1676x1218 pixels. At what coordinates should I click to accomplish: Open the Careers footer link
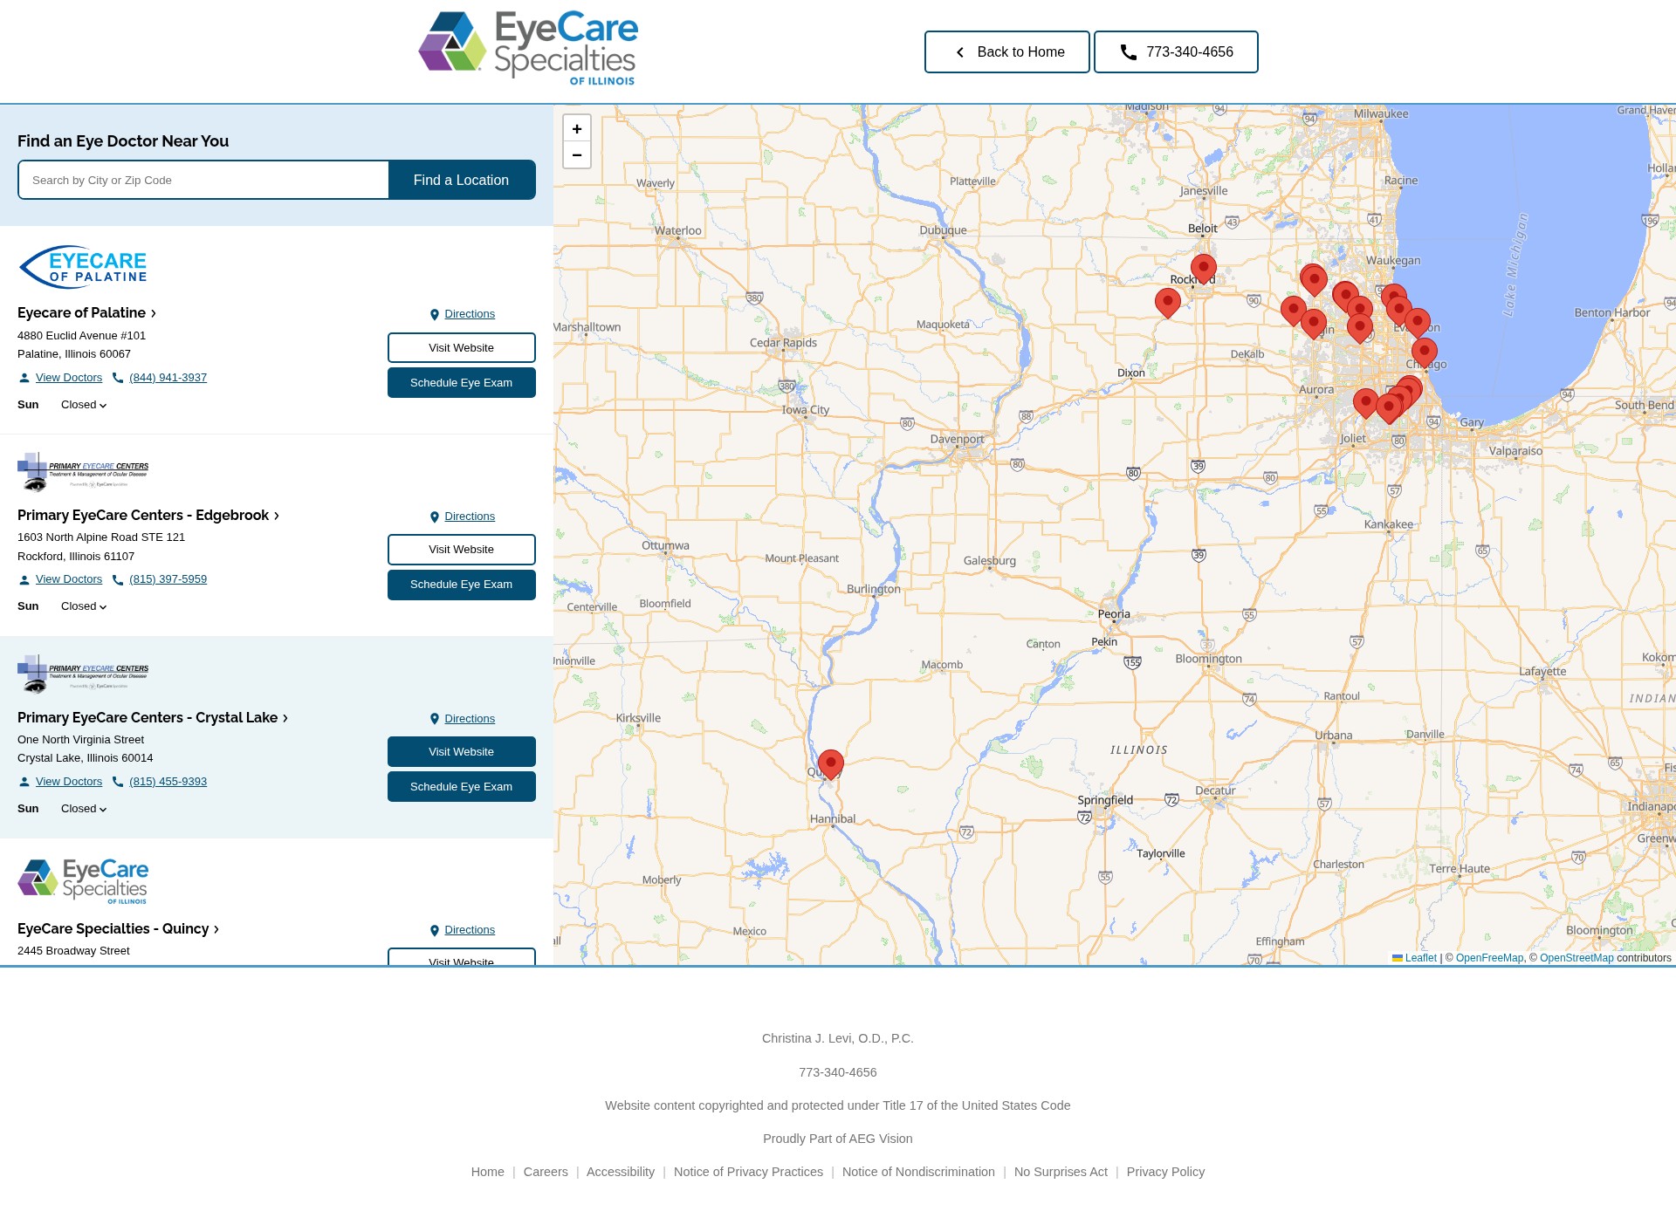click(546, 1172)
